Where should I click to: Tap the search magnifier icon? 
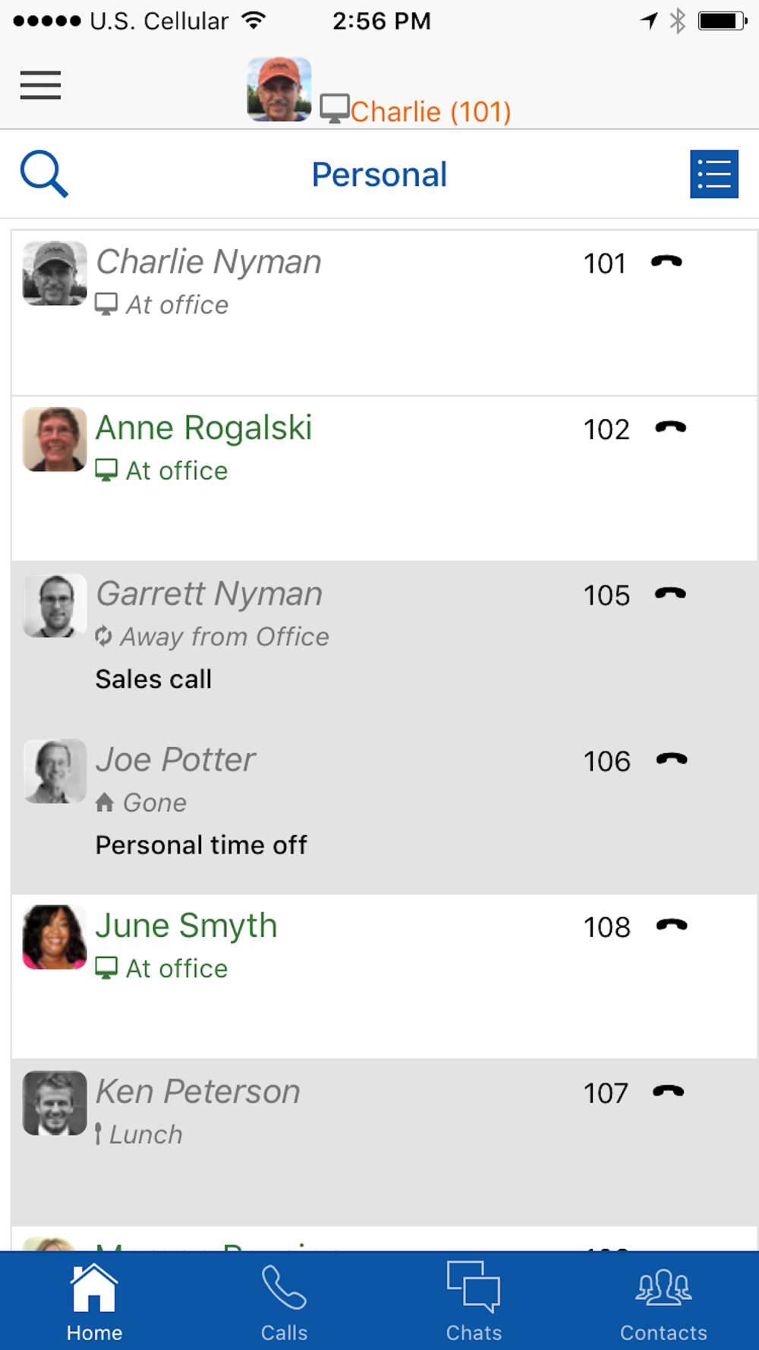pyautogui.click(x=44, y=174)
